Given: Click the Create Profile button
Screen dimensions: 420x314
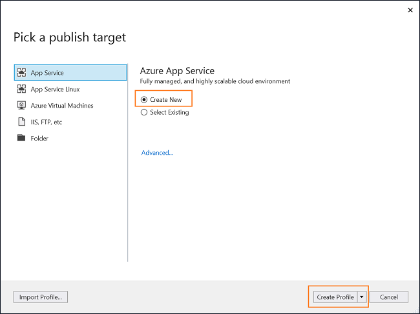Looking at the screenshot, I should [335, 297].
